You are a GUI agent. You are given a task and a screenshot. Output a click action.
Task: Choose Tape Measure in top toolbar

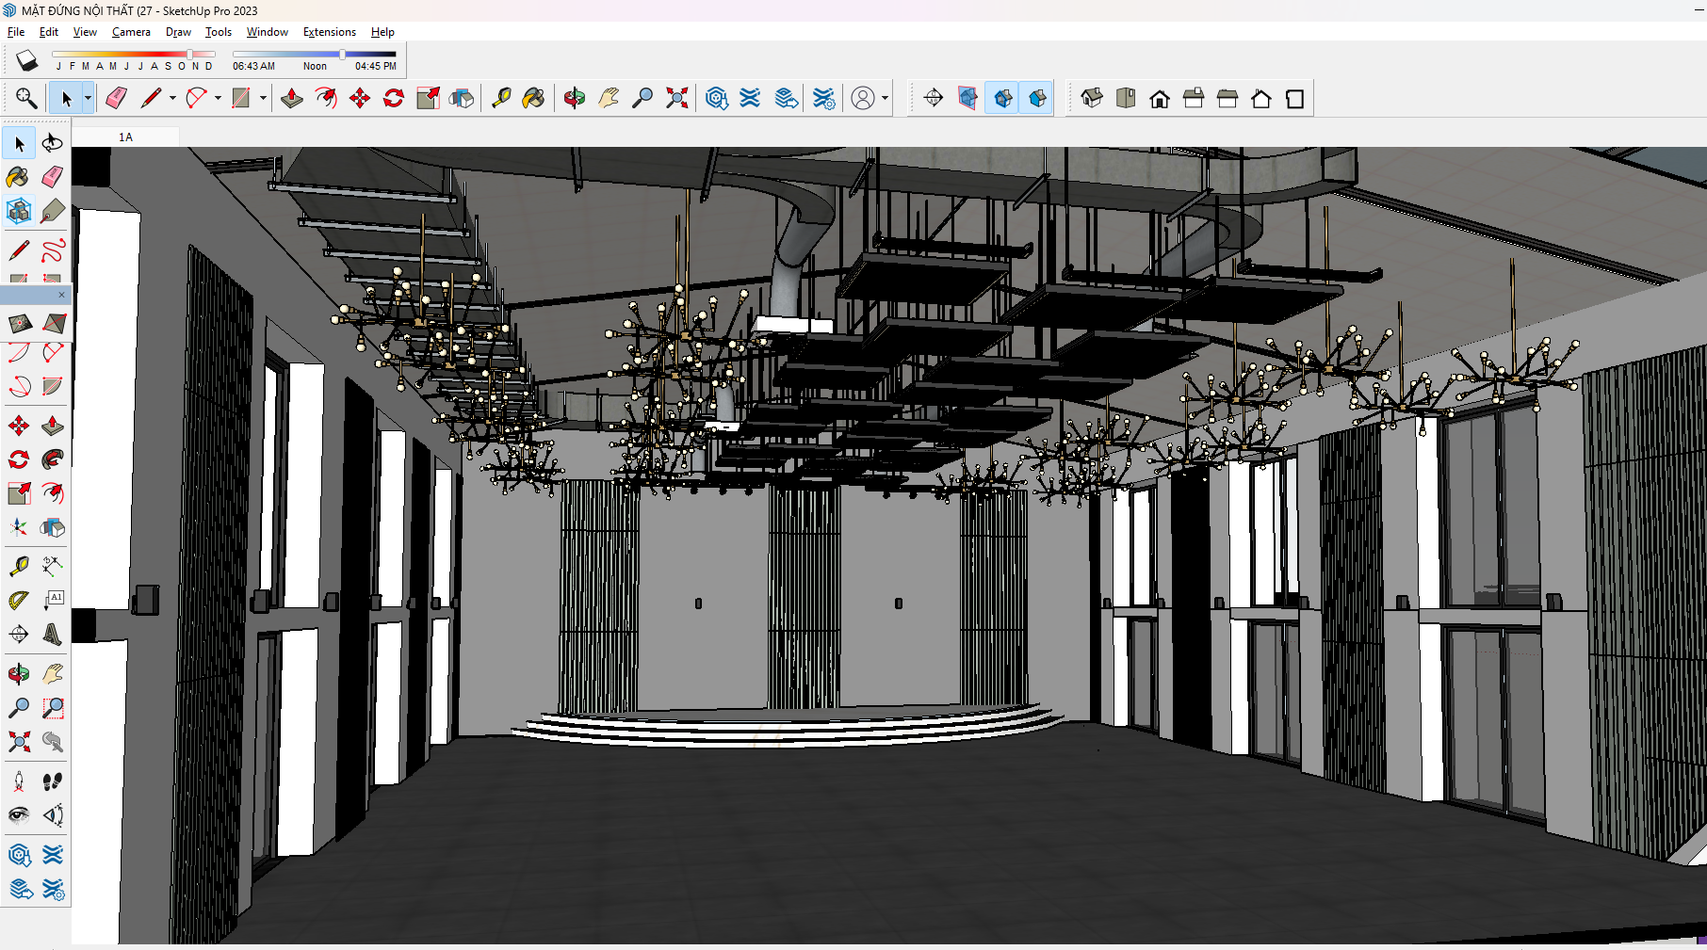(x=501, y=98)
